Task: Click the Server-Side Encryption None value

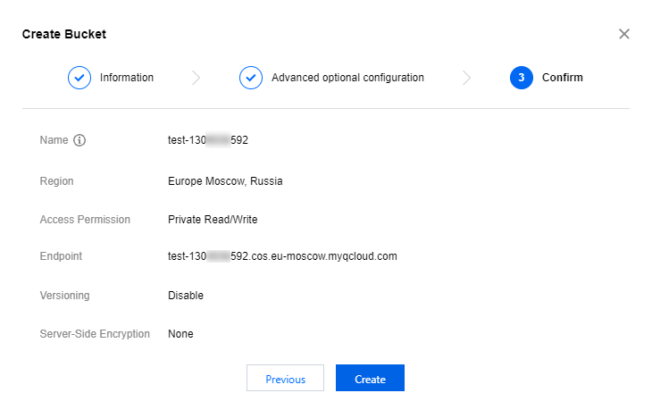Action: [x=180, y=334]
